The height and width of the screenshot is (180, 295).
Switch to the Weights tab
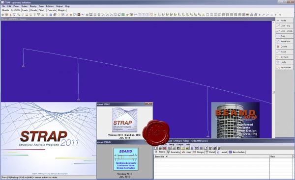62,10
